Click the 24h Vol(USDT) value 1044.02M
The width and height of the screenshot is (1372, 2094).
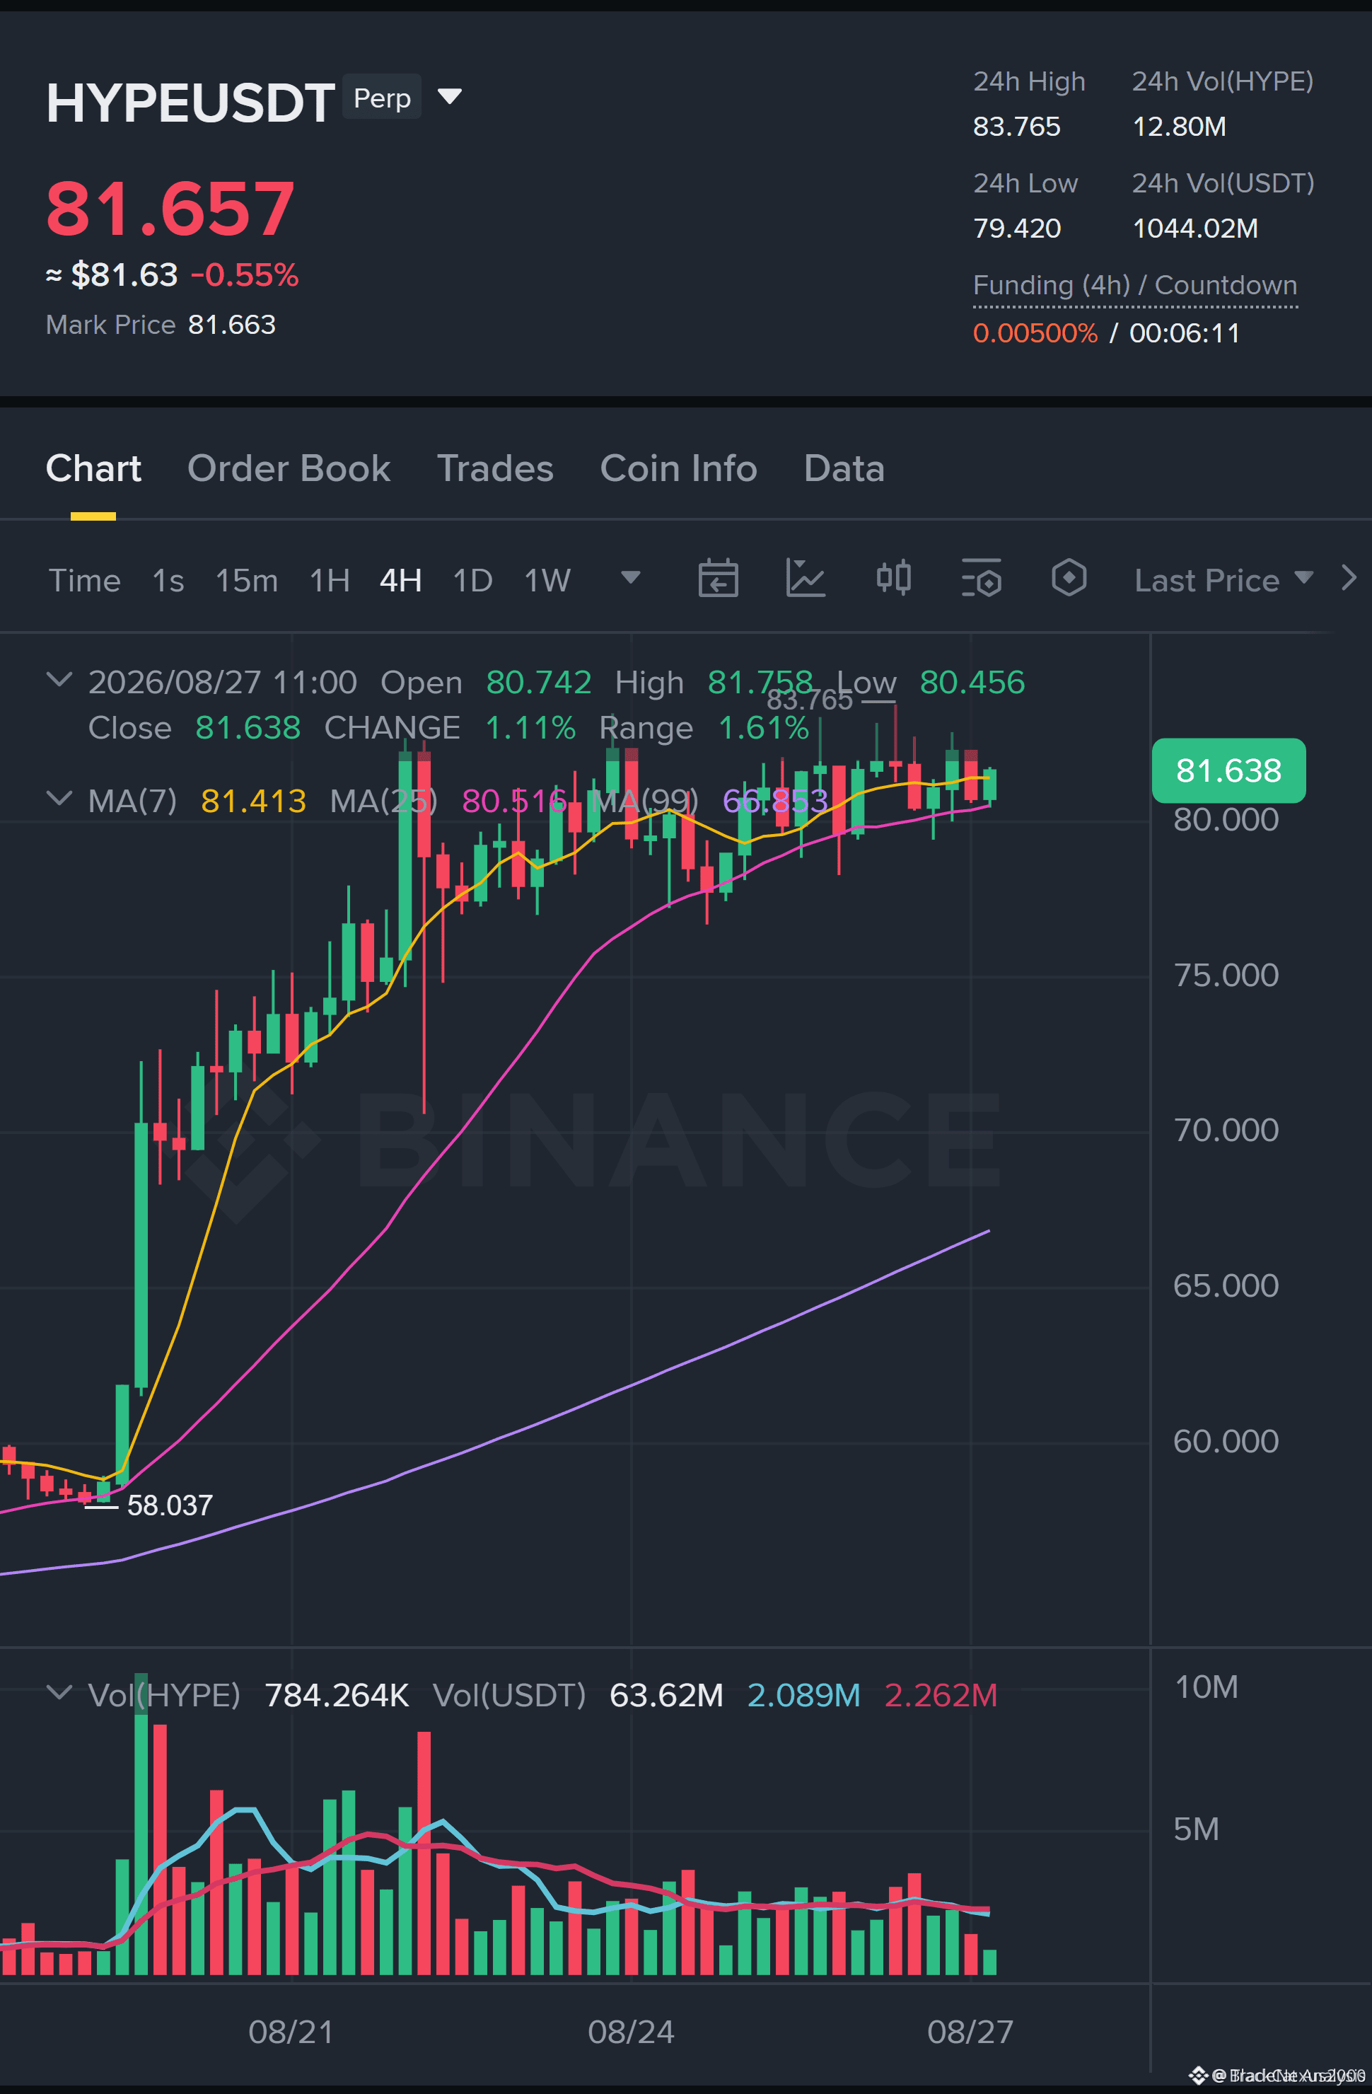click(1194, 229)
